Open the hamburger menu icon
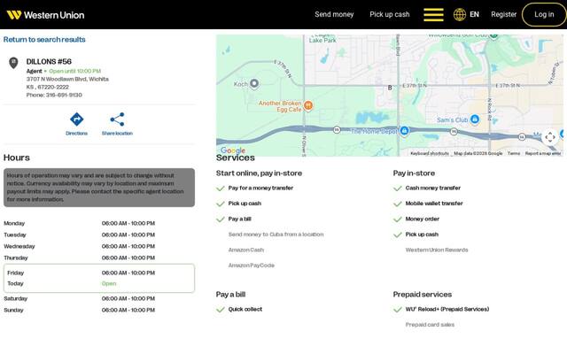 pos(433,15)
